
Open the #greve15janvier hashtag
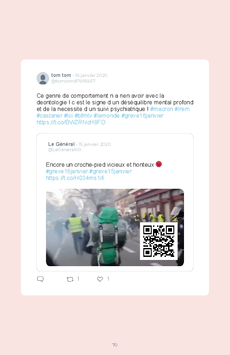tap(110, 171)
